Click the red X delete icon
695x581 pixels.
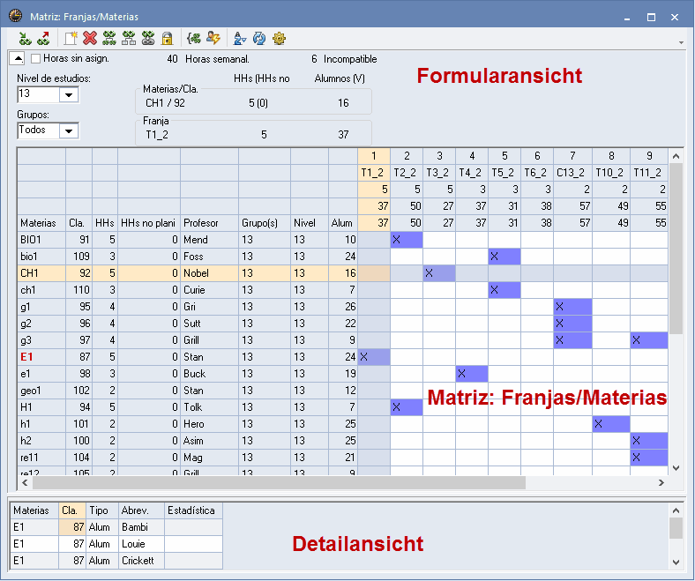[x=90, y=39]
